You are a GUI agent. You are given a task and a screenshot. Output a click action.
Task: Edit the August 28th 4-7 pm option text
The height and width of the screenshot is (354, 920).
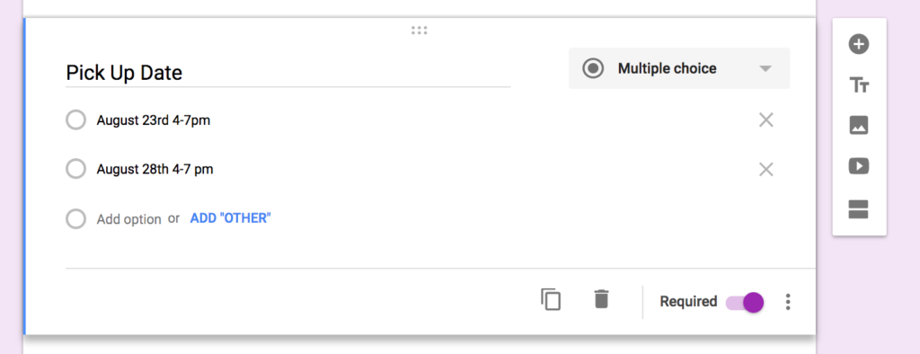[x=155, y=170]
